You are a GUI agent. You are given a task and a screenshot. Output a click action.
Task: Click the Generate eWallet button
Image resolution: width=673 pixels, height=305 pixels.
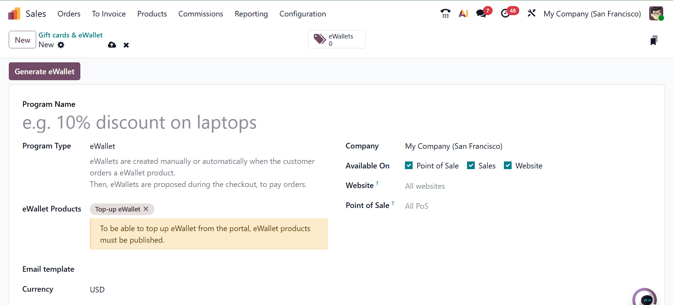pos(45,71)
